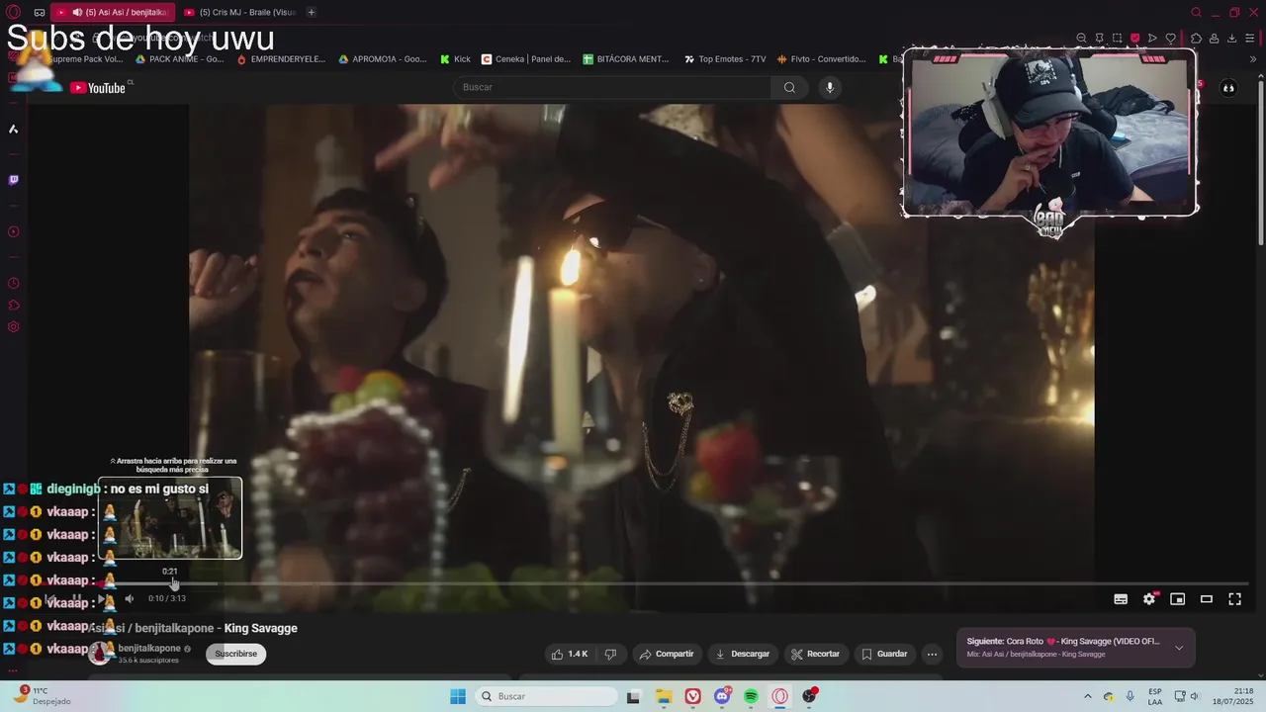This screenshot has width=1266, height=712.
Task: Open the browser profile icon
Action: pyautogui.click(x=1214, y=38)
